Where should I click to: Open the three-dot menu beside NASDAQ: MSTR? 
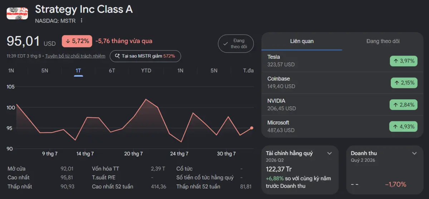click(82, 21)
